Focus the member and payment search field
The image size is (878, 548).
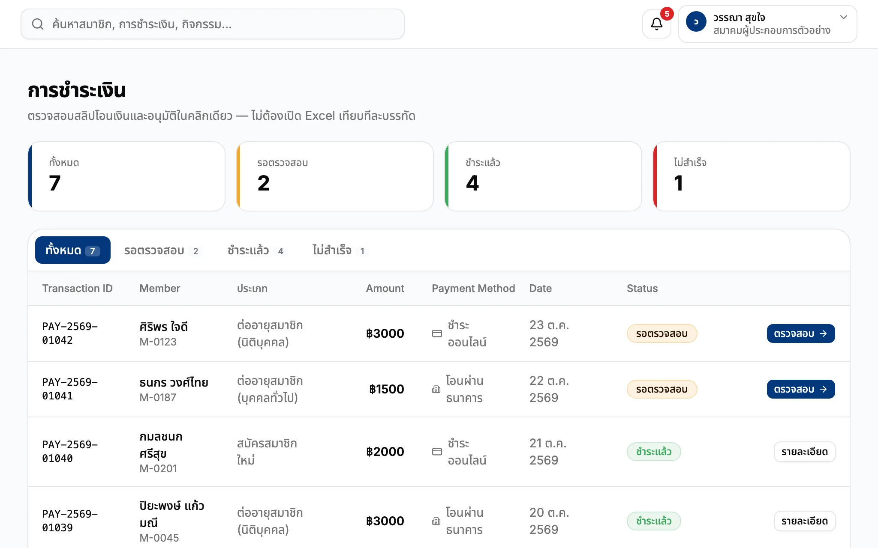(213, 24)
